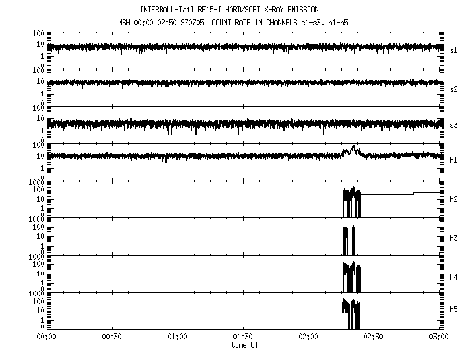467x356 pixels.
Task: Click the s2 channel label
Action: click(x=454, y=89)
